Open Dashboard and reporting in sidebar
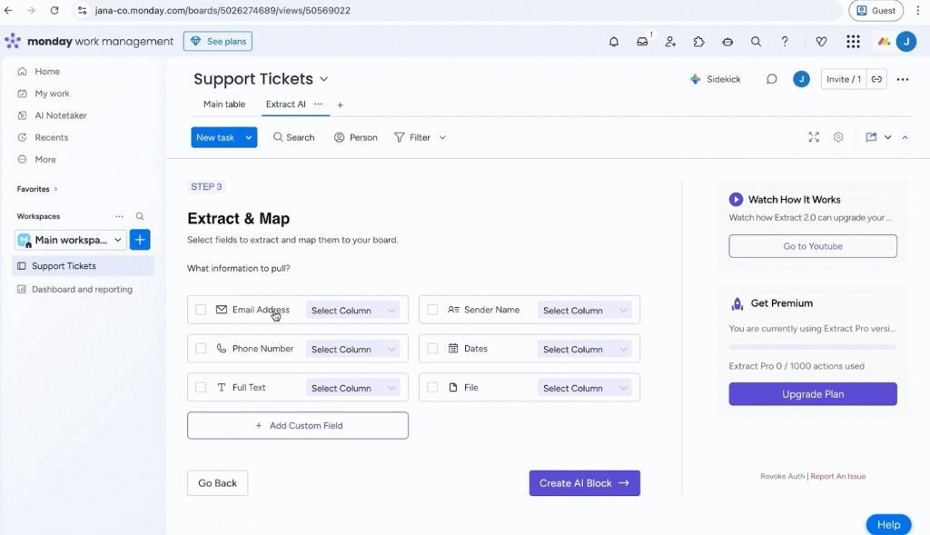930x535 pixels. pyautogui.click(x=82, y=290)
